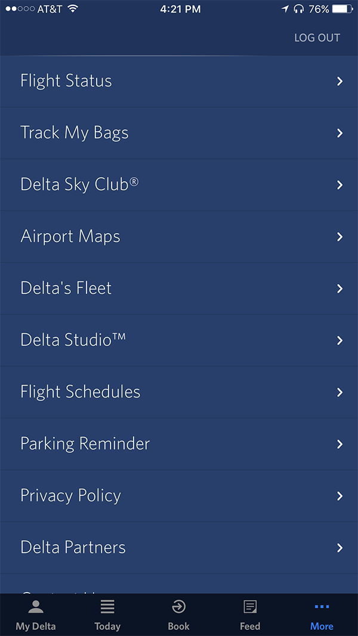Tap the 4:21 PM clock
The image size is (358, 636).
(180, 9)
